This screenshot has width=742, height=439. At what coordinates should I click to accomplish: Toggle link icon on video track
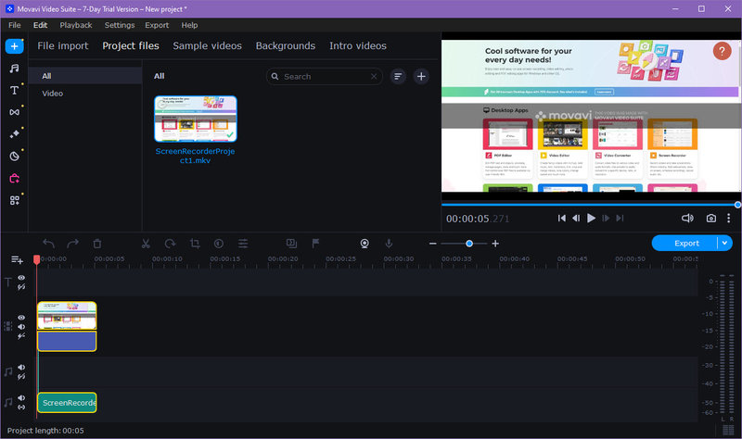point(21,336)
